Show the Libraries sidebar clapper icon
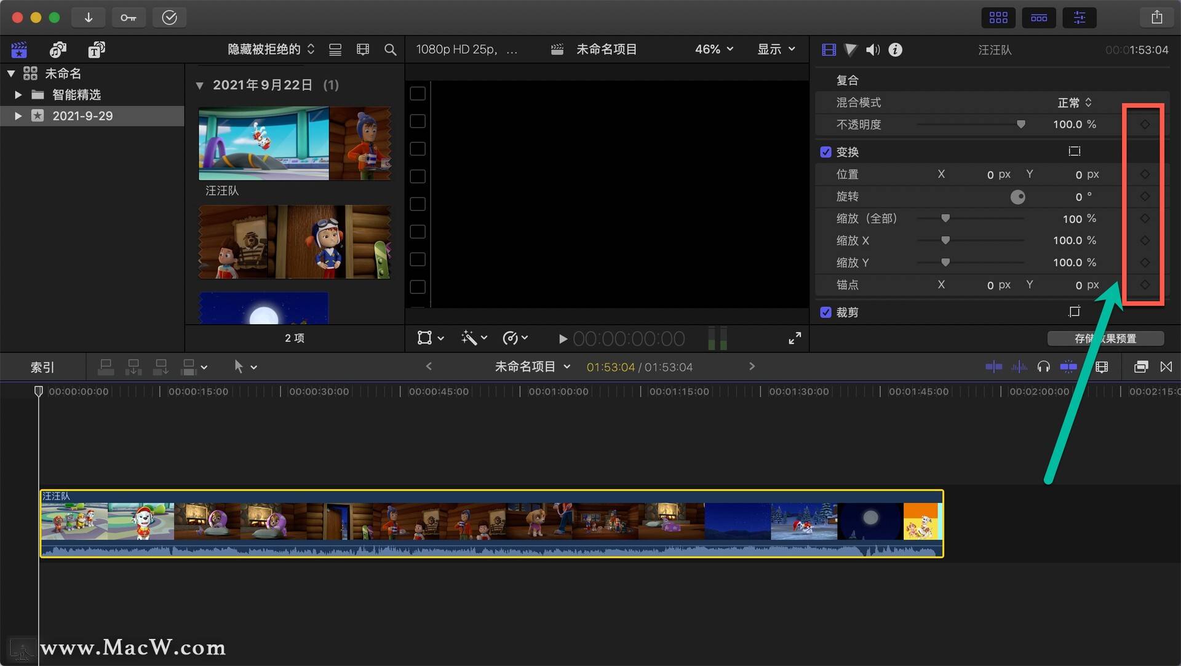 (19, 49)
